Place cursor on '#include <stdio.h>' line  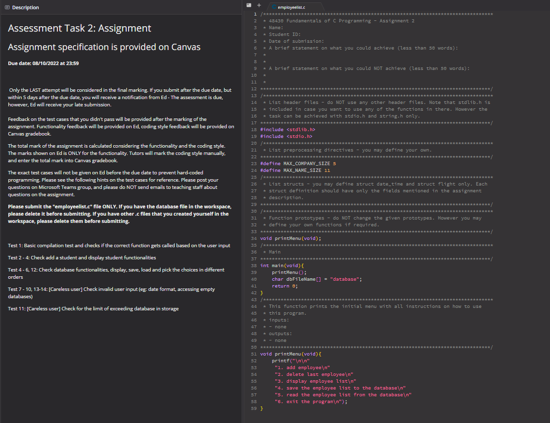(x=286, y=136)
